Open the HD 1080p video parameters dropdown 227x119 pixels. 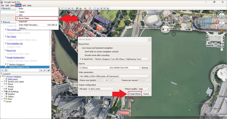tap(114, 76)
